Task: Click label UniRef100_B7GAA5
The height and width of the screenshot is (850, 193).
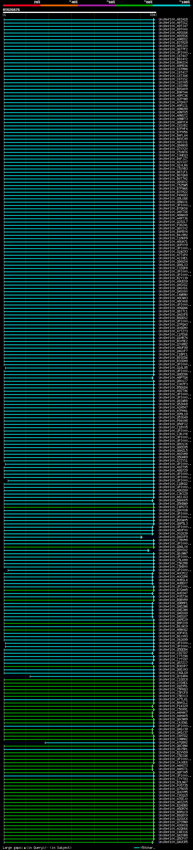Action: (173, 590)
